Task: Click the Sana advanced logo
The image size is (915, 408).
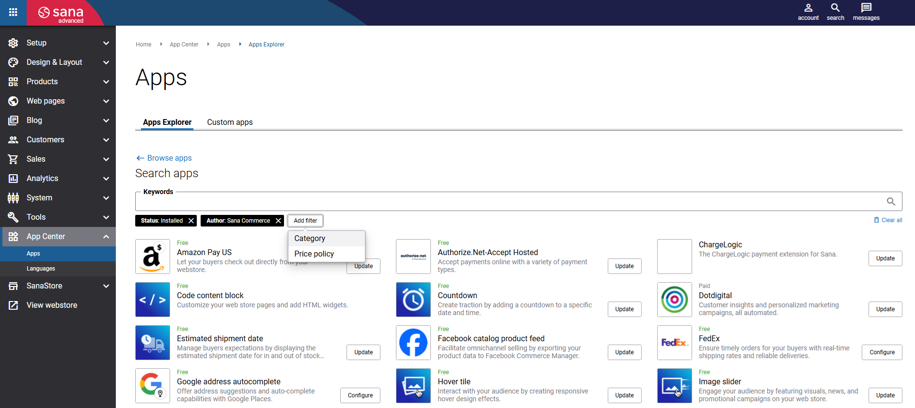Action: click(x=62, y=14)
